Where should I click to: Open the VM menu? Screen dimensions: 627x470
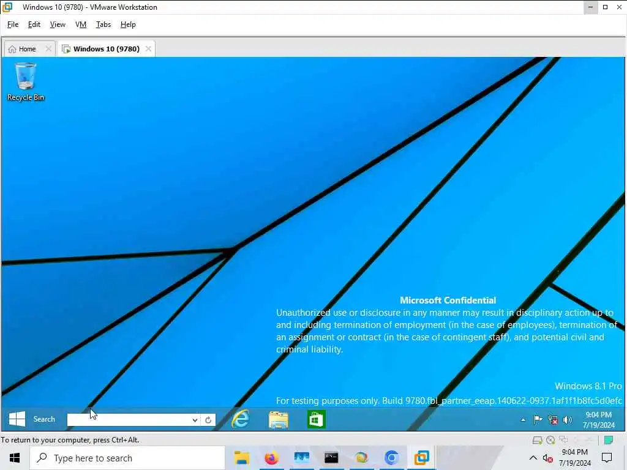click(x=81, y=24)
